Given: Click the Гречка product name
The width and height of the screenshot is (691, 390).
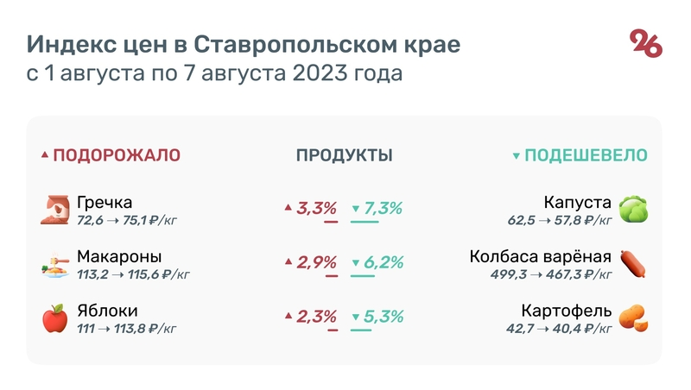Looking at the screenshot, I should (105, 203).
